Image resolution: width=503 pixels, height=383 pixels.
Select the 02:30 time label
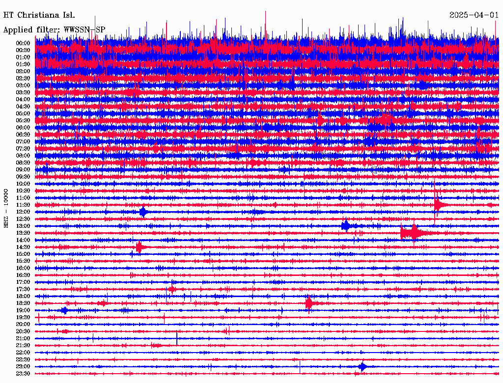click(x=23, y=78)
